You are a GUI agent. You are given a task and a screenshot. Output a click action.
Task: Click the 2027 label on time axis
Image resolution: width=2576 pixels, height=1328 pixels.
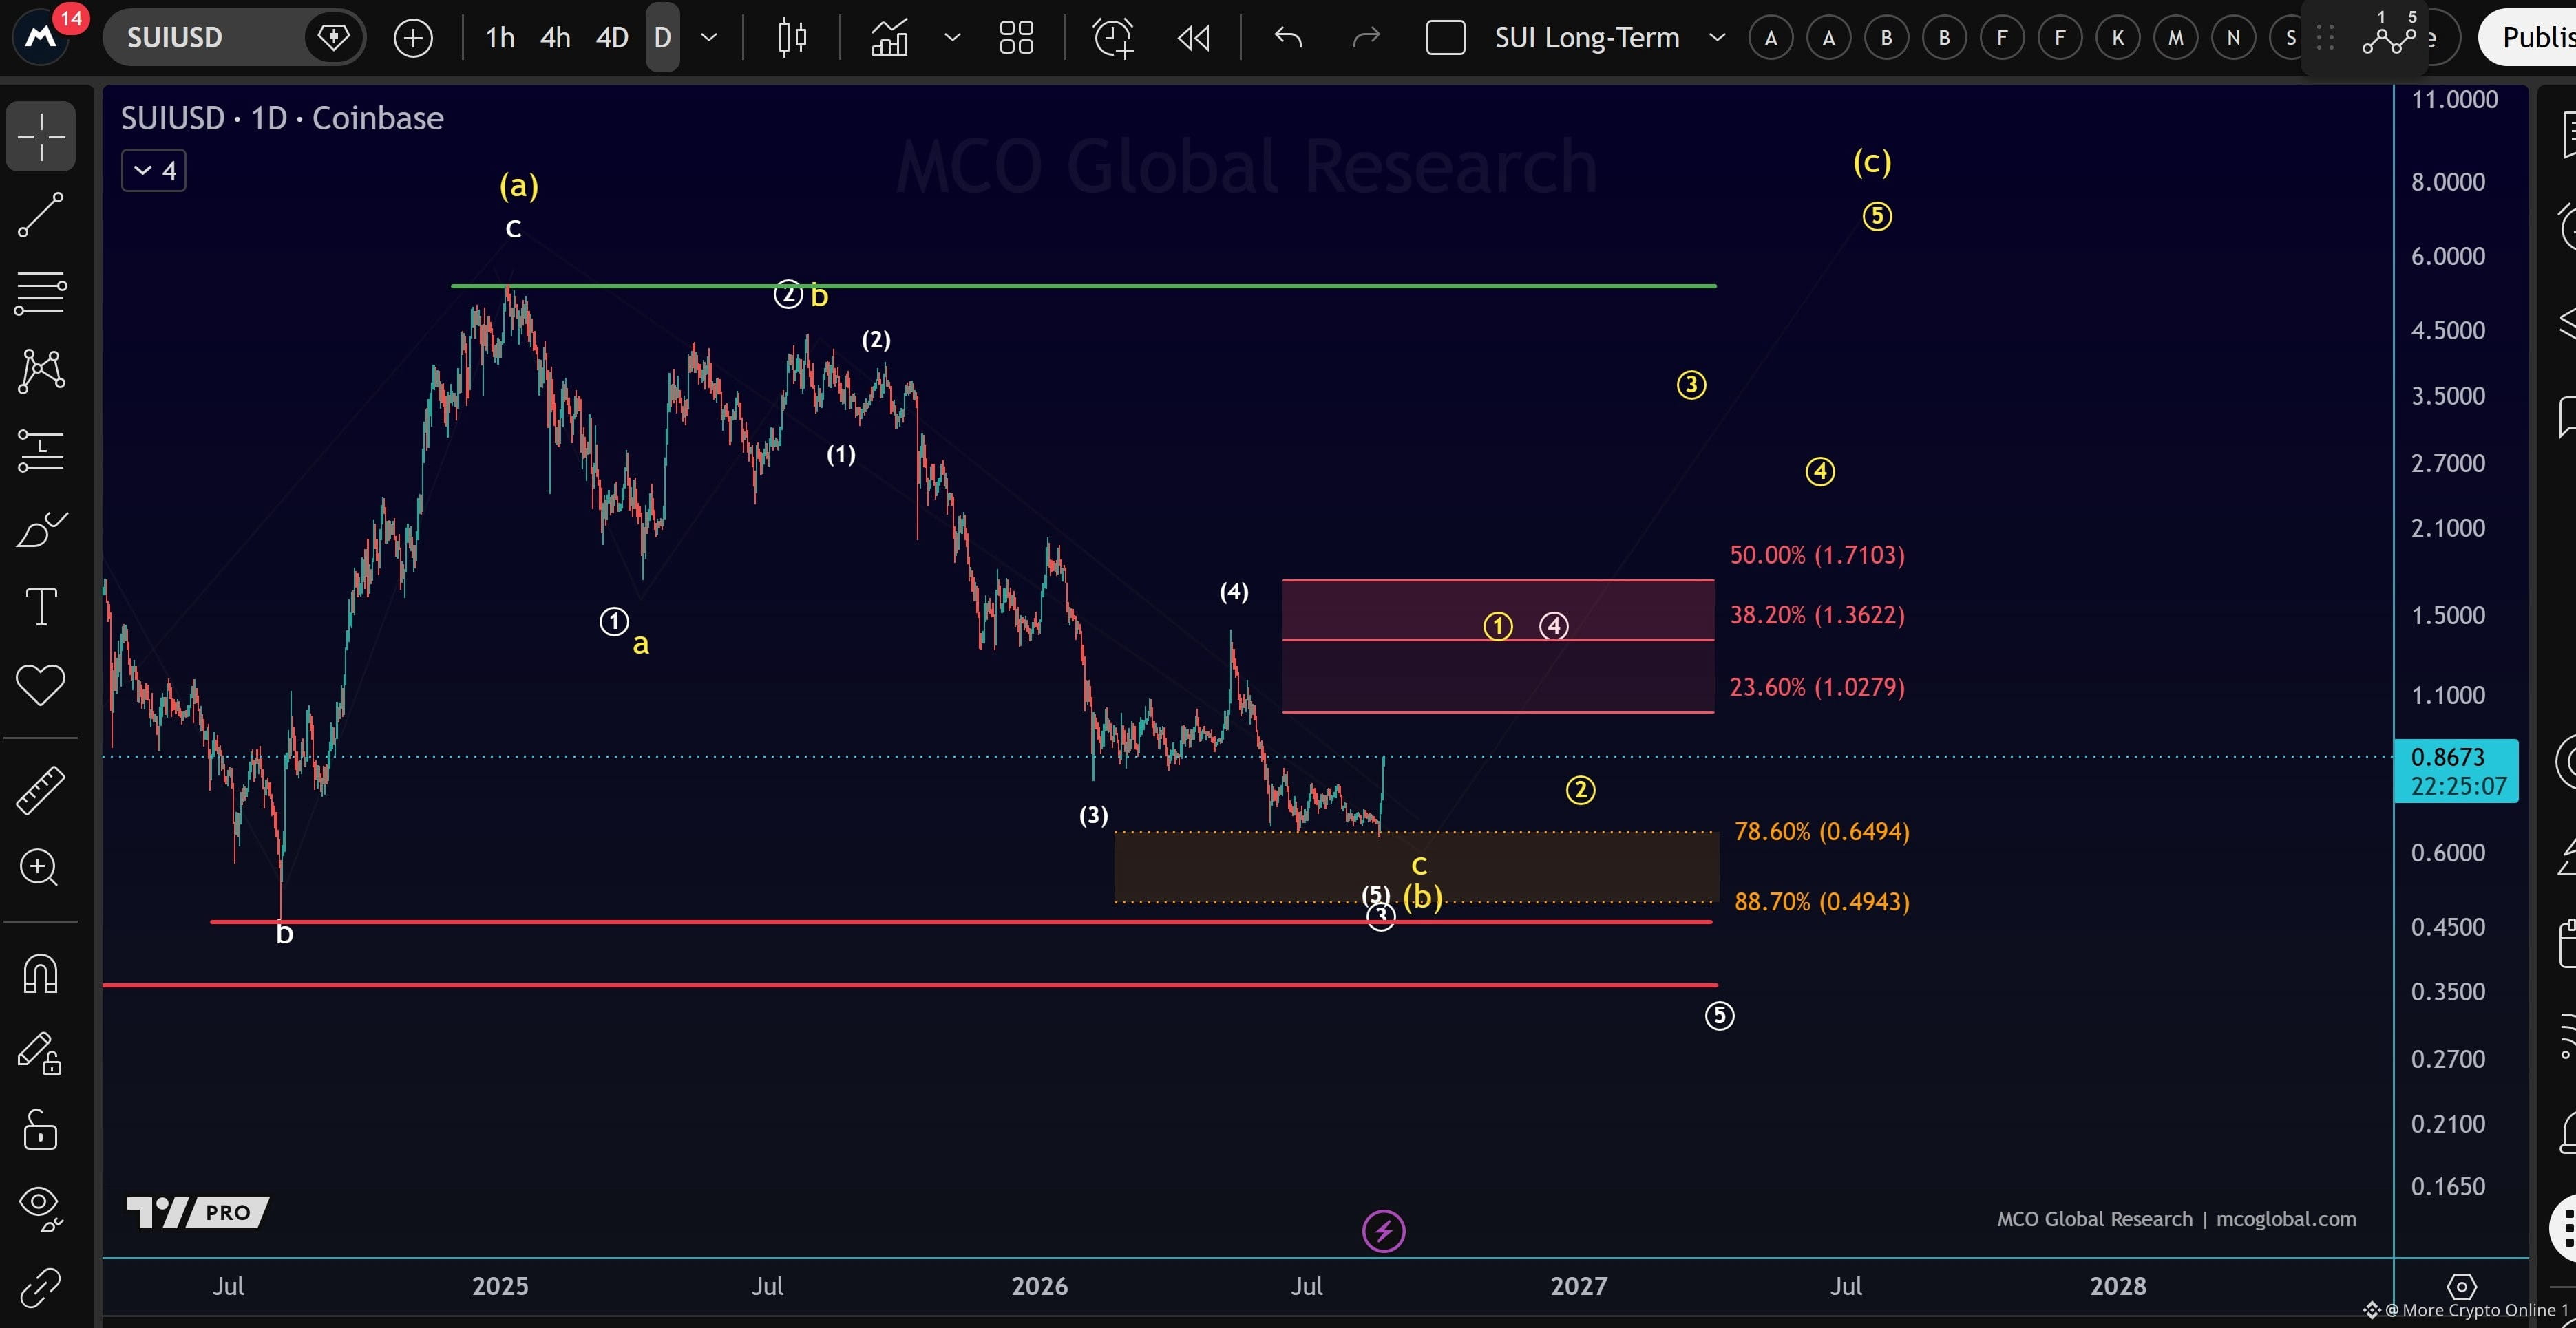1578,1286
